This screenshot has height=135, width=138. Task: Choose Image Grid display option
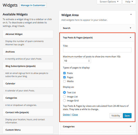[x=64, y=100]
